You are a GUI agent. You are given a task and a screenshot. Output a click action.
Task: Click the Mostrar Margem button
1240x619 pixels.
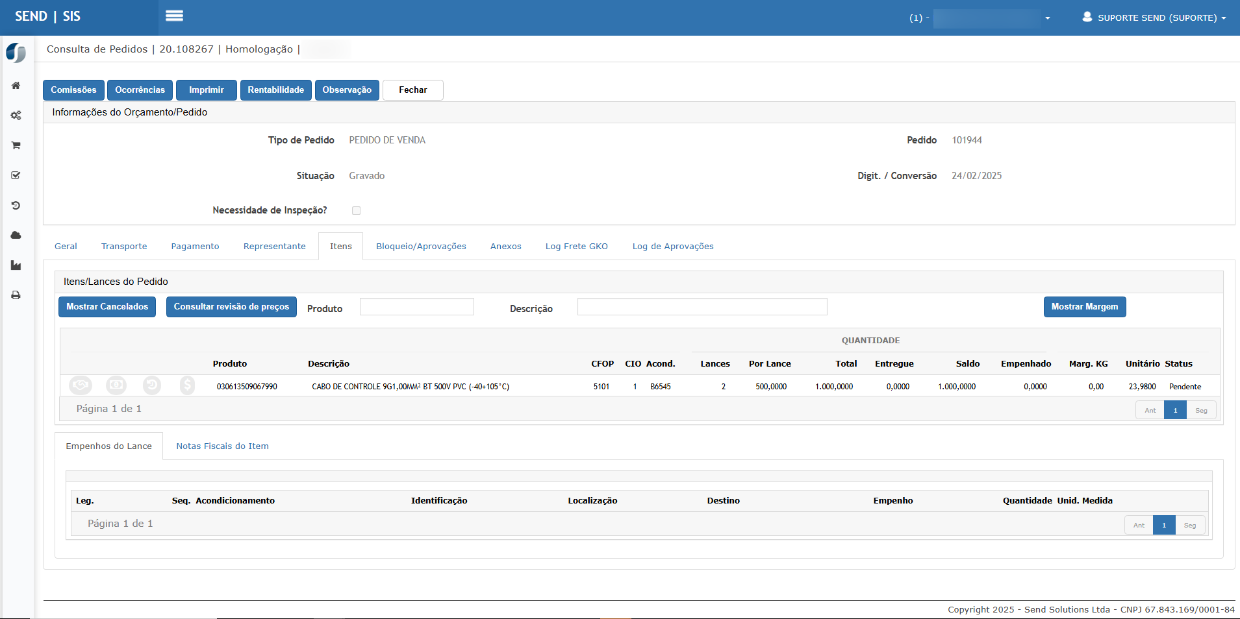click(1084, 307)
